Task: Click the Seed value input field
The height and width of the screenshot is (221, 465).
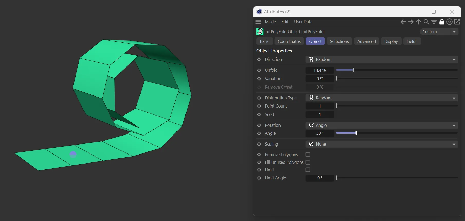Action: click(x=320, y=114)
